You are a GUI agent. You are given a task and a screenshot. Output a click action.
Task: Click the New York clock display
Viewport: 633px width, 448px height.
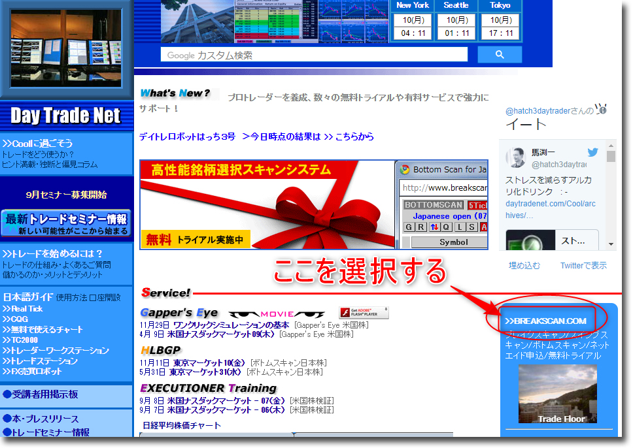(x=413, y=27)
